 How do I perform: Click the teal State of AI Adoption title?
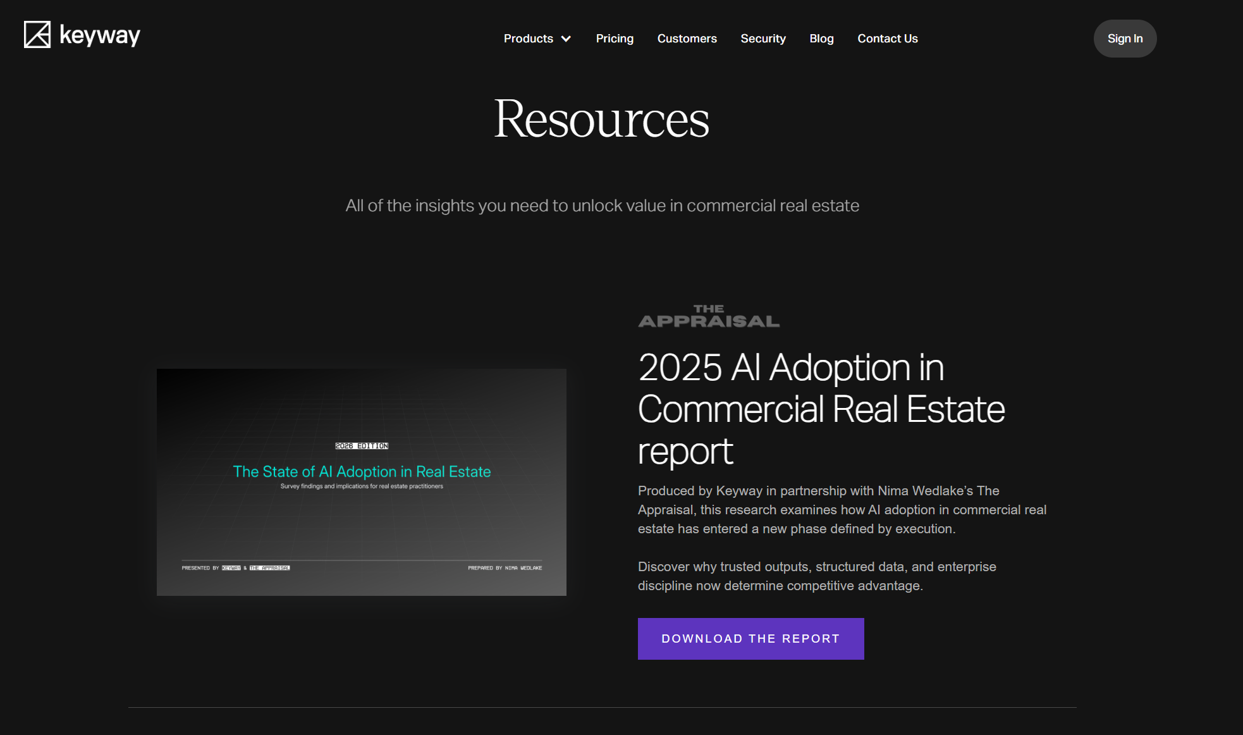tap(362, 472)
